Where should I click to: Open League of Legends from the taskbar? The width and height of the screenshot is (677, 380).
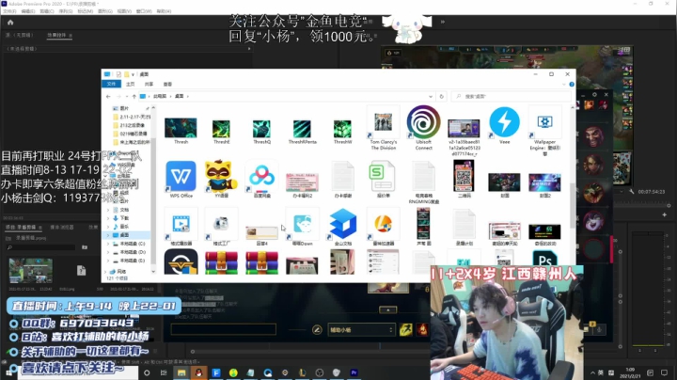click(x=302, y=372)
